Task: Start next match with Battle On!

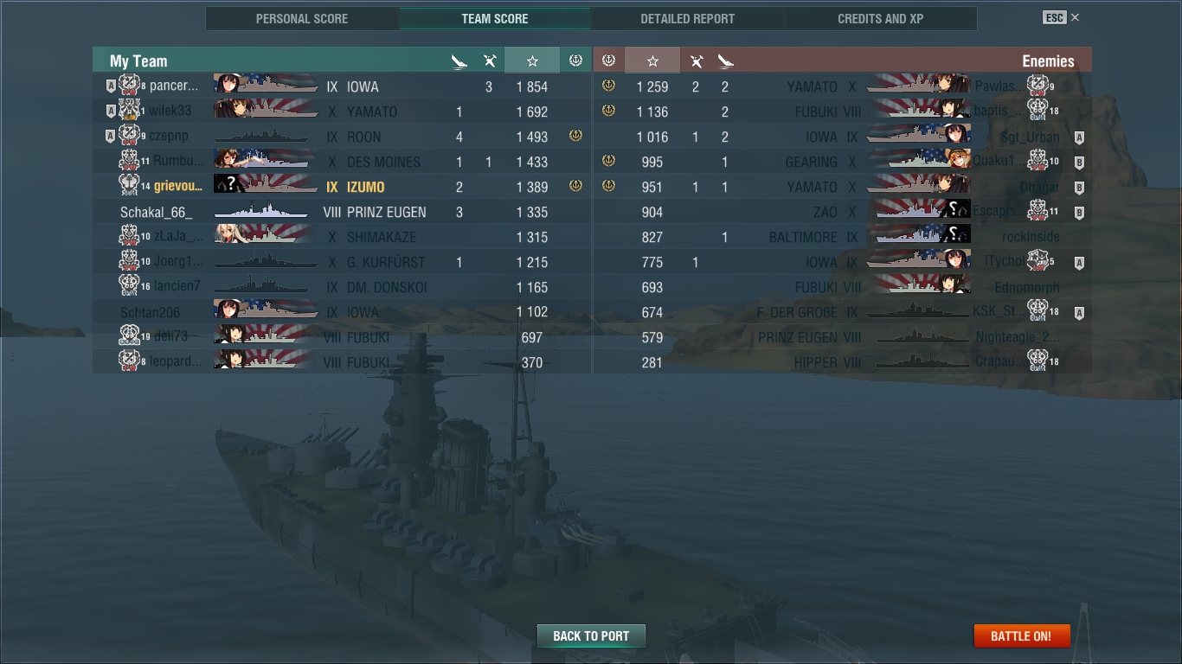Action: pyautogui.click(x=1021, y=635)
